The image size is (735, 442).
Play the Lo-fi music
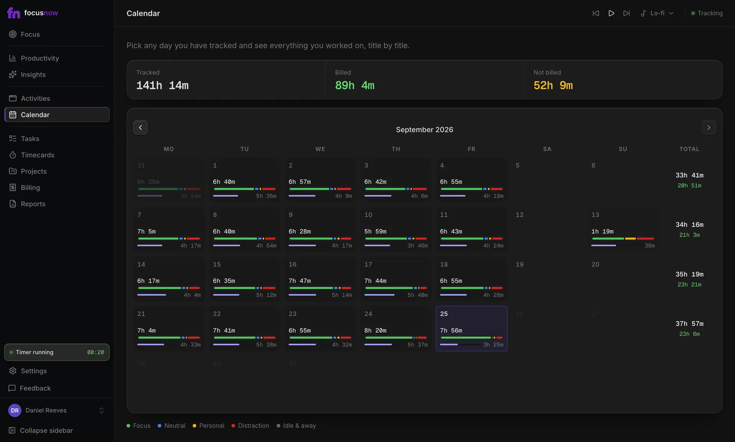pos(611,13)
